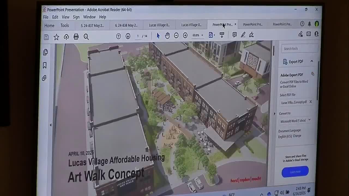Change the document language
Image resolution: width=349 pixels, height=196 pixels.
(297, 136)
